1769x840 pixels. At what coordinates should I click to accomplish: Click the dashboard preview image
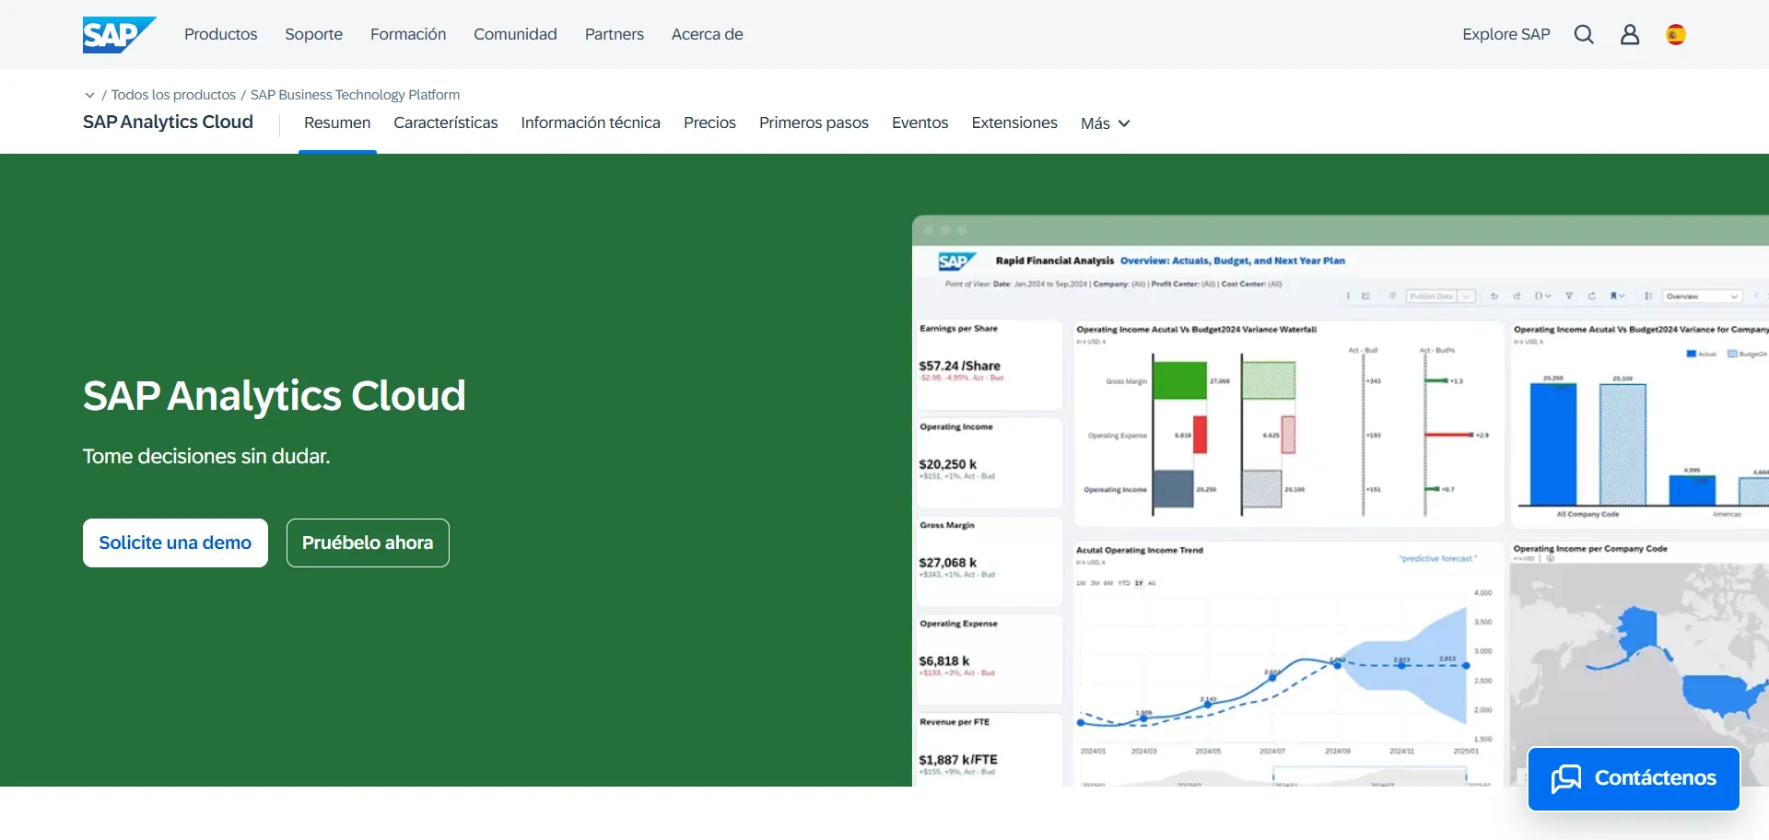tap(1341, 501)
